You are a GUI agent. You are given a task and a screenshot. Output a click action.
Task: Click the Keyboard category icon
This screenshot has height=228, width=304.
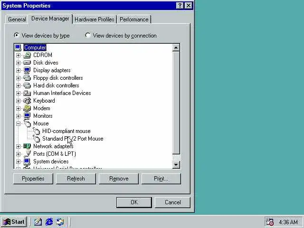pyautogui.click(x=27, y=101)
